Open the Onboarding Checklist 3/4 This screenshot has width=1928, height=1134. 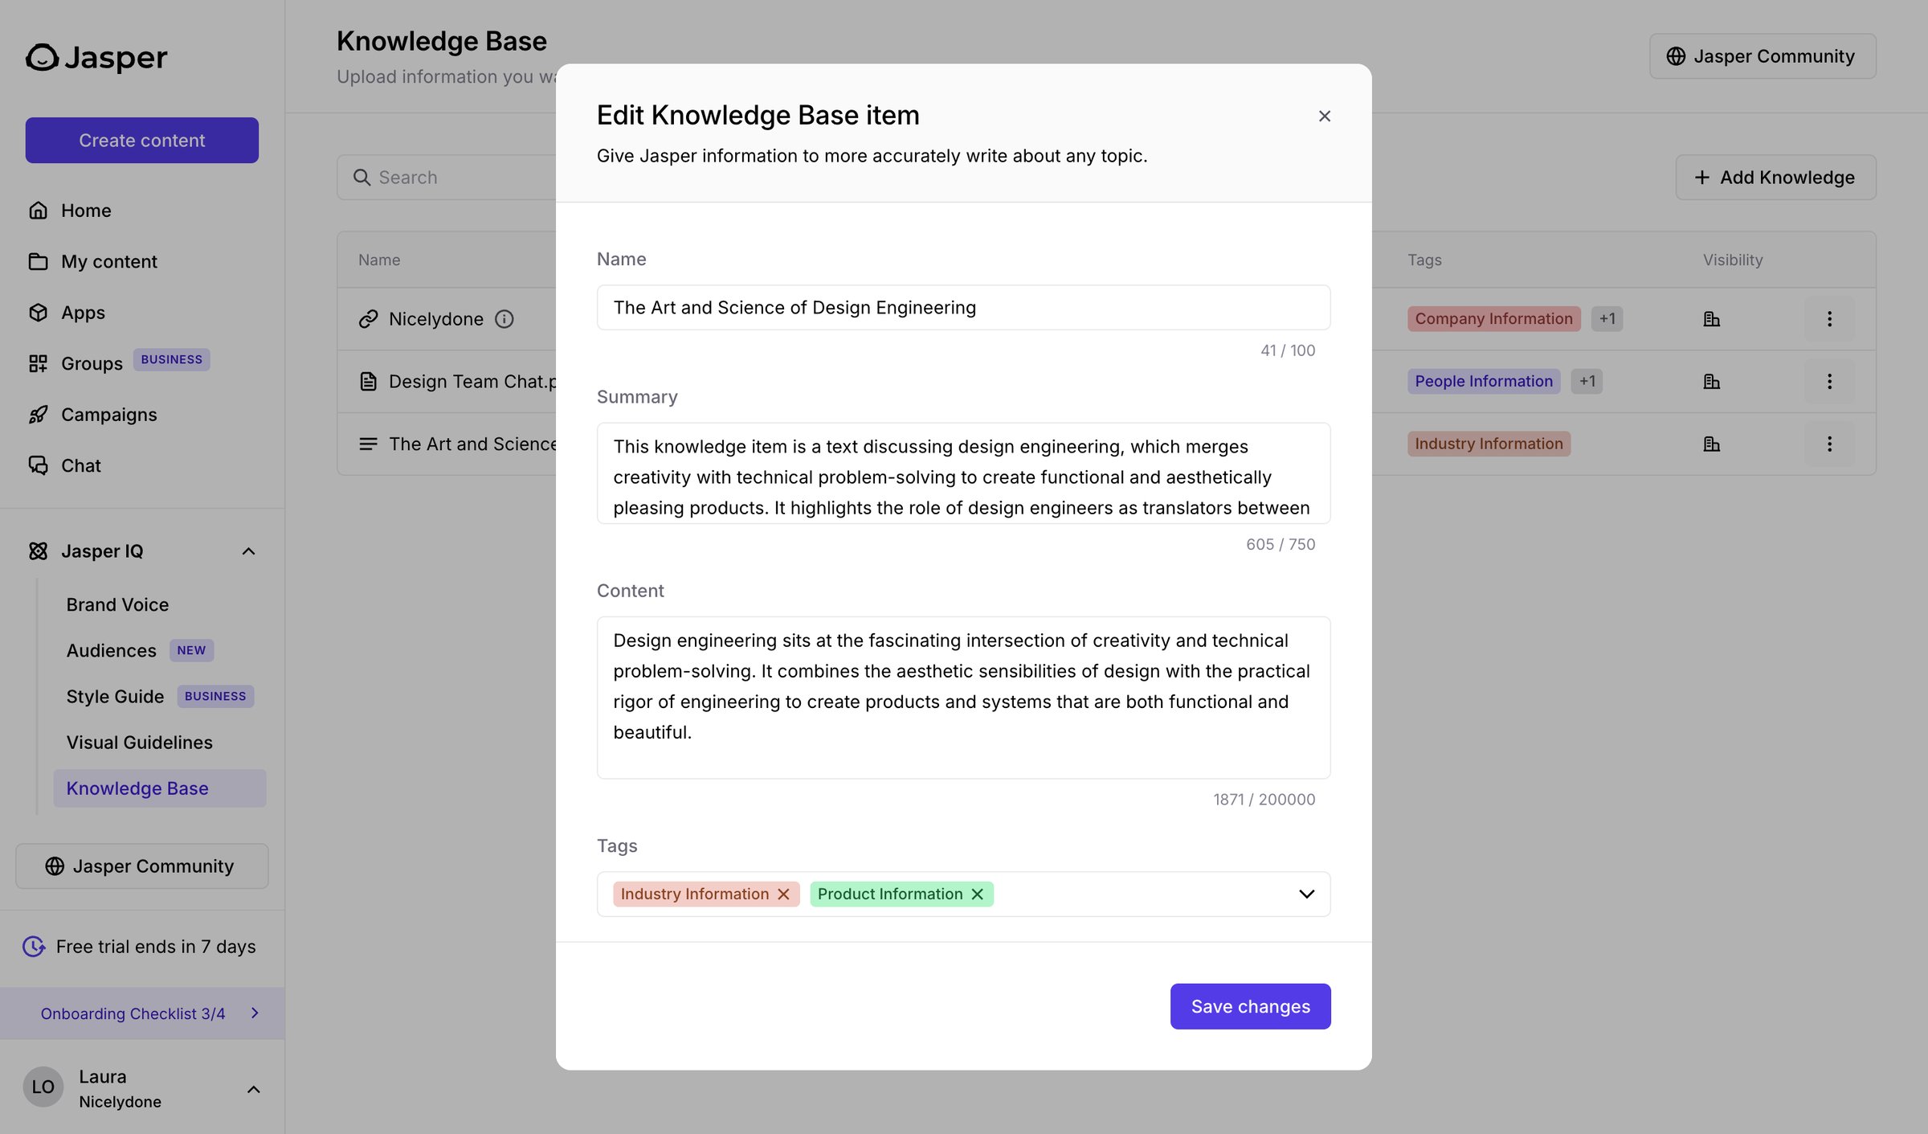142,1013
